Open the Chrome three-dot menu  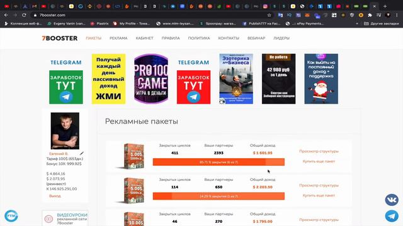point(397,15)
